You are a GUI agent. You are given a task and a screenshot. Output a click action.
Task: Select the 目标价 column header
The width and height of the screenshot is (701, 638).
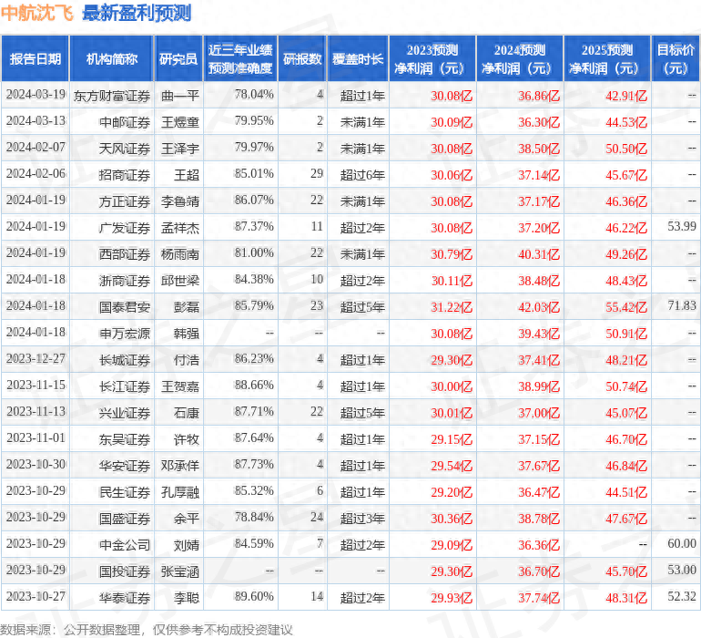tap(677, 59)
